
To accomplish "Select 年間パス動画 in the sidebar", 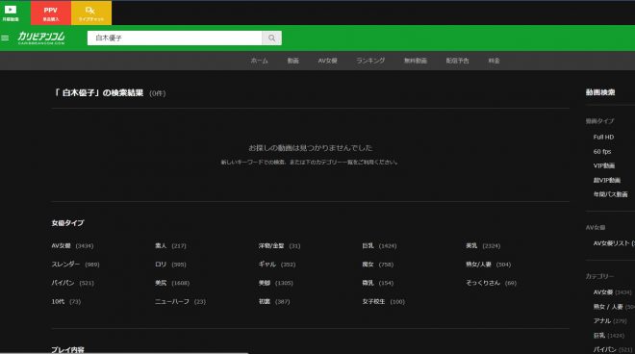I will [x=610, y=194].
